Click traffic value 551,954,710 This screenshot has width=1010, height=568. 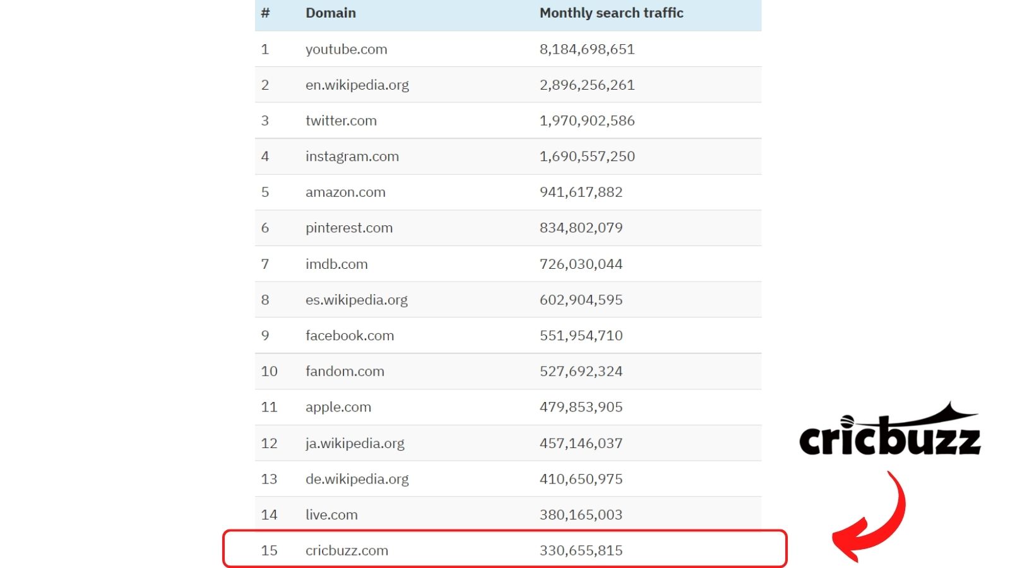tap(581, 335)
